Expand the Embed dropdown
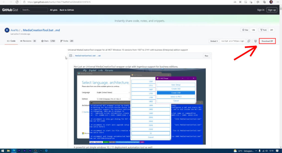282x153 pixels. click(214, 41)
